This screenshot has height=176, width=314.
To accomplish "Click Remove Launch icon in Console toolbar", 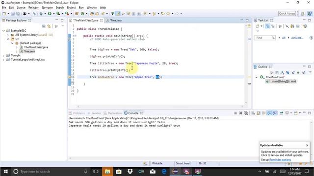I will (241, 113).
